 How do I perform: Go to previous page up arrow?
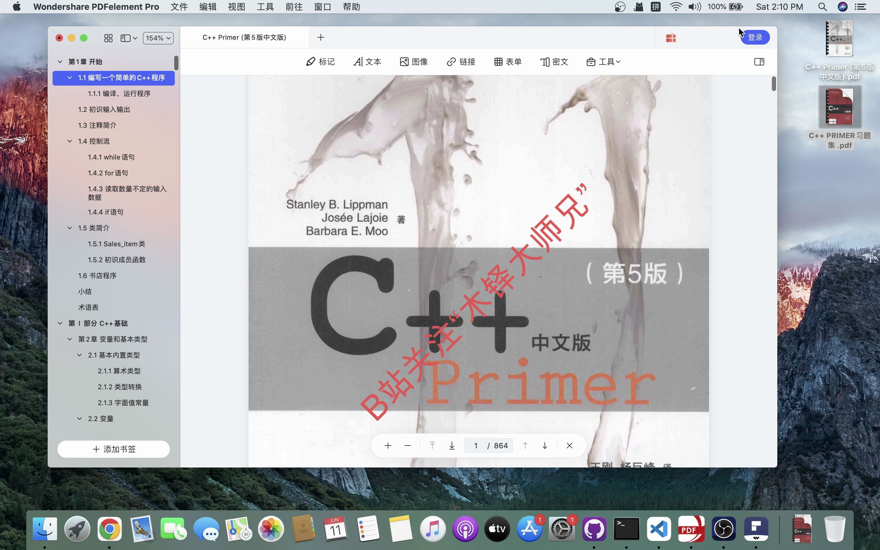pos(525,446)
